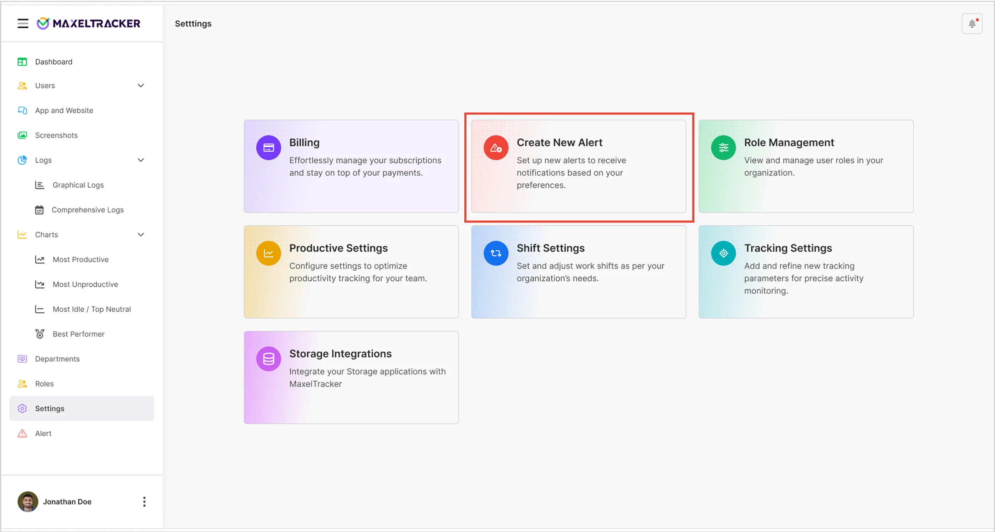Click the Most Unproductive chart icon
The width and height of the screenshot is (995, 532).
[40, 284]
